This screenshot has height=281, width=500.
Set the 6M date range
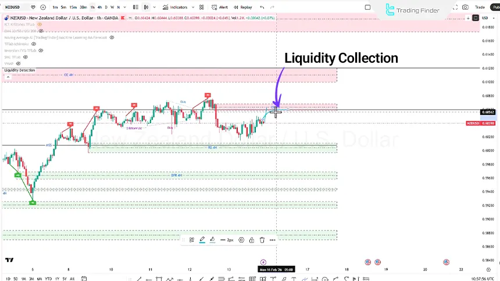[40, 279]
